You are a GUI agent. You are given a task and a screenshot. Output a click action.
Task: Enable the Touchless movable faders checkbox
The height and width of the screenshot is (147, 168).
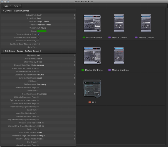pos(39,37)
